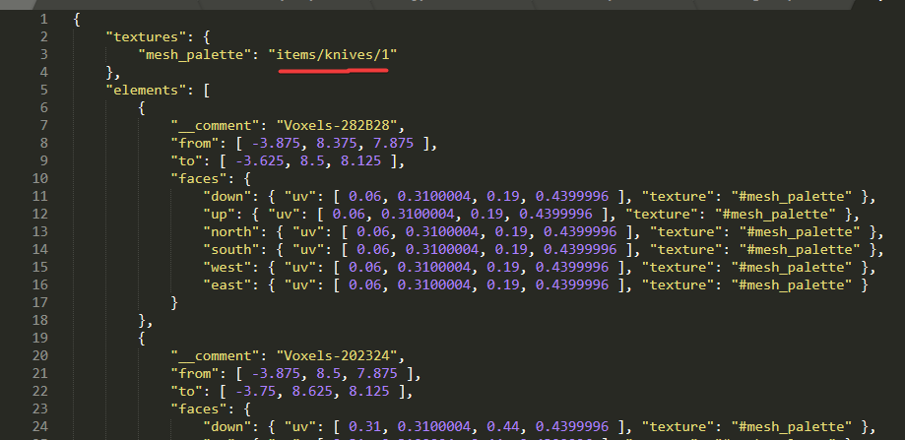The width and height of the screenshot is (905, 440).
Task: Click line number 10 in the gutter
Action: (40, 179)
